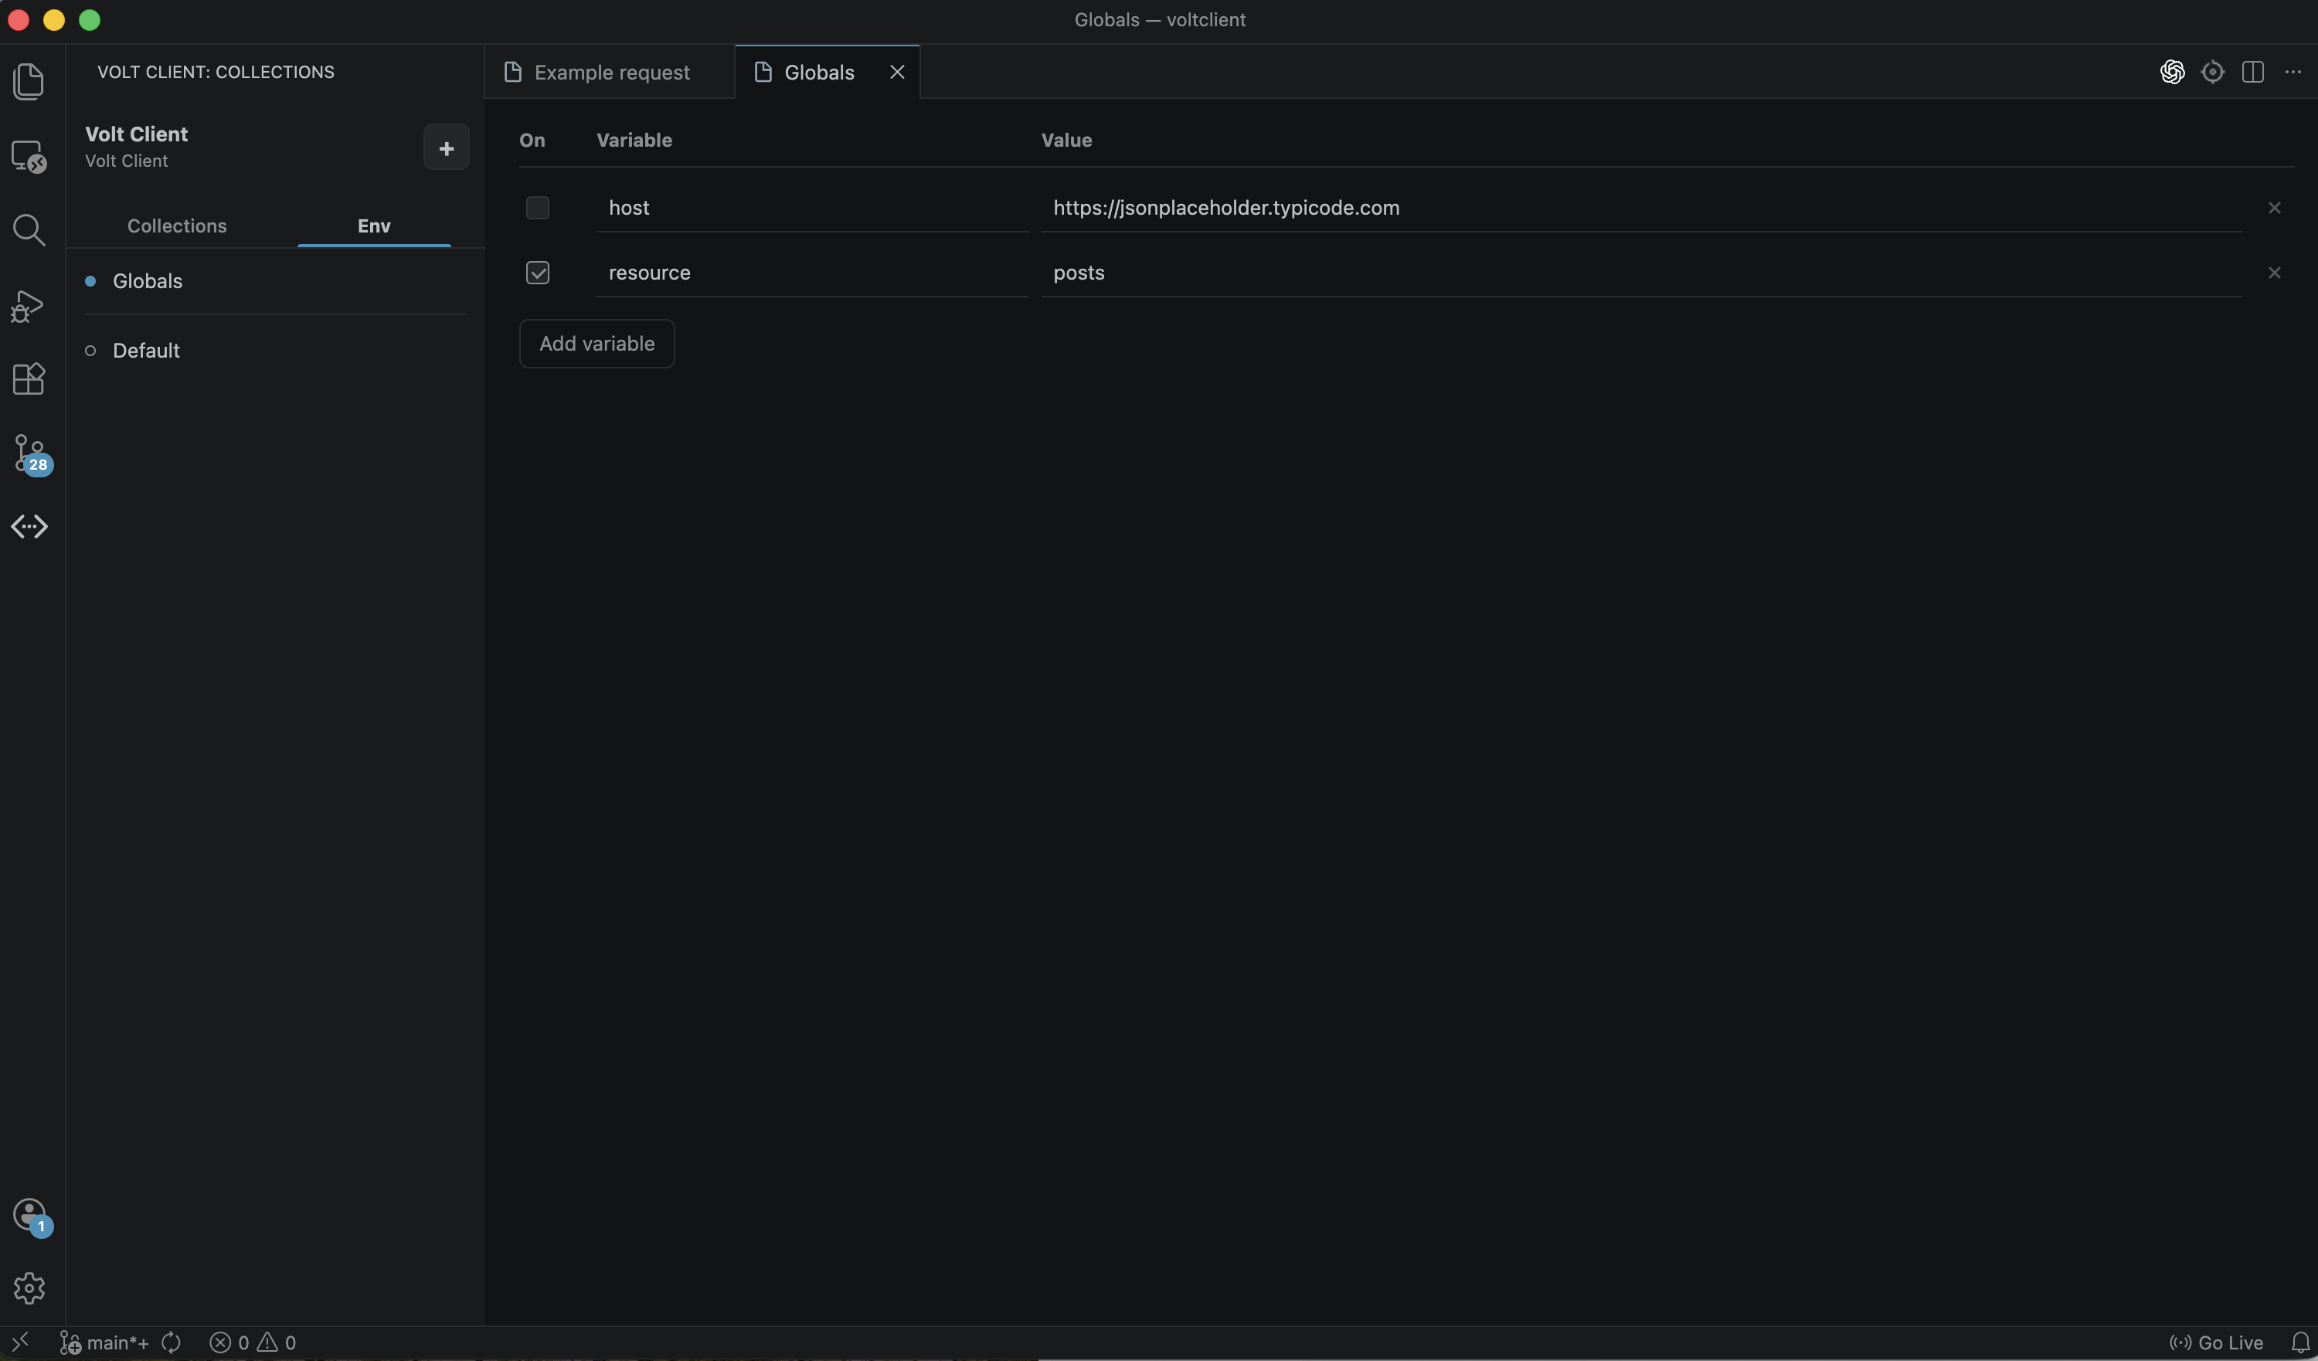2318x1361 pixels.
Task: Click the Add variable button
Action: coord(597,344)
